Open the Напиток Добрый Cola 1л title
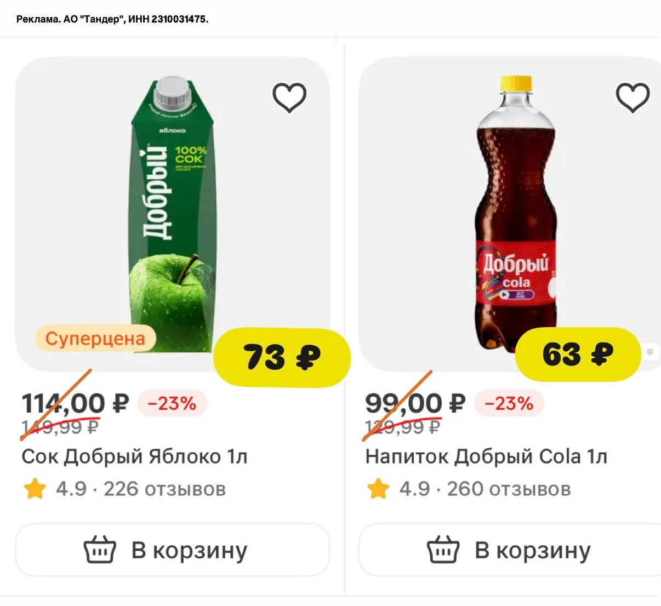The image size is (661, 606). [x=486, y=456]
